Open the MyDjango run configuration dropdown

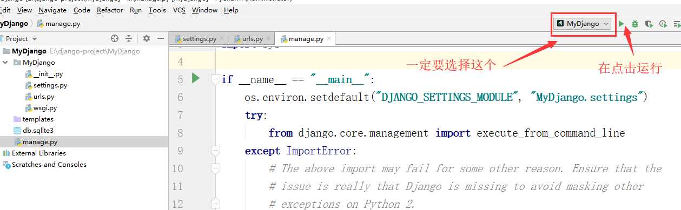(583, 24)
